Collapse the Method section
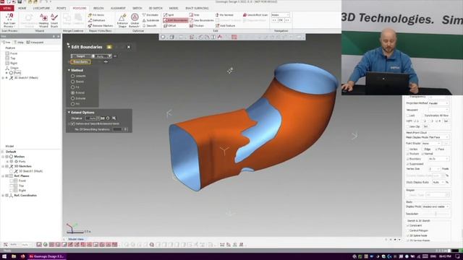Viewport: 463px width, 260px height. 69,71
